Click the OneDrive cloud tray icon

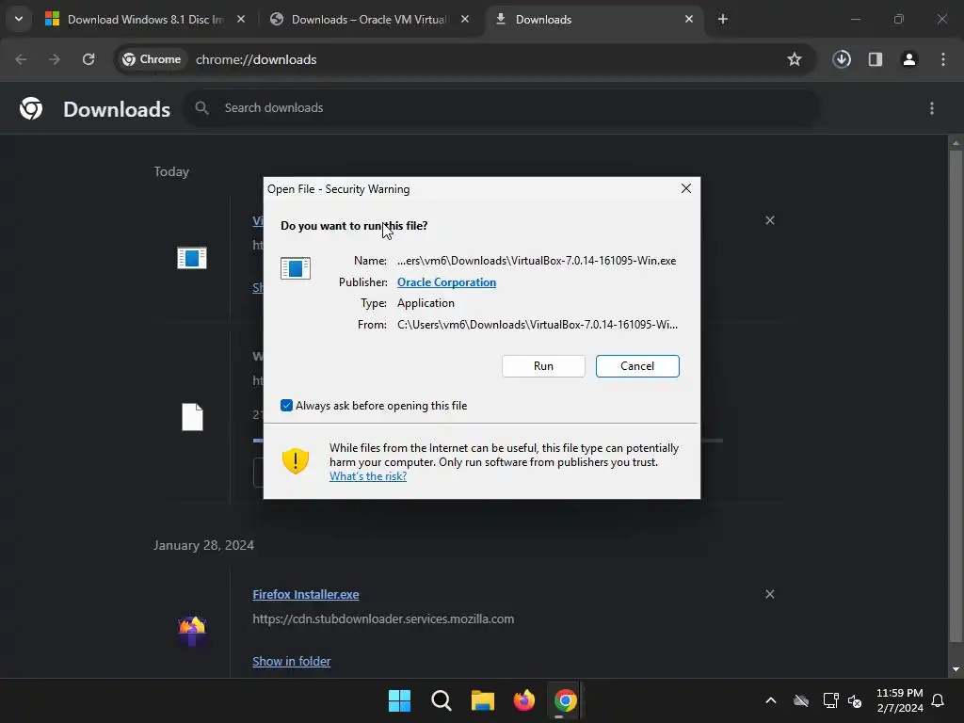click(x=800, y=700)
